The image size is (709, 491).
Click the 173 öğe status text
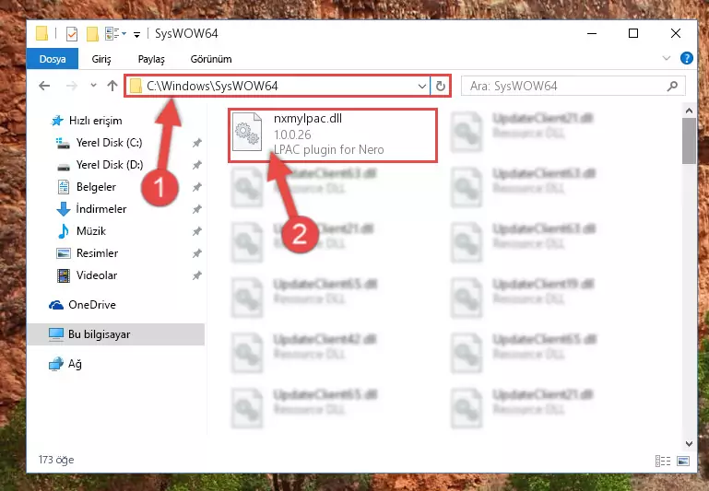(56, 460)
